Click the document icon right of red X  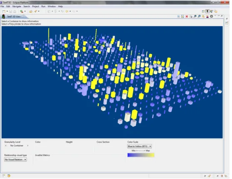click(191, 16)
